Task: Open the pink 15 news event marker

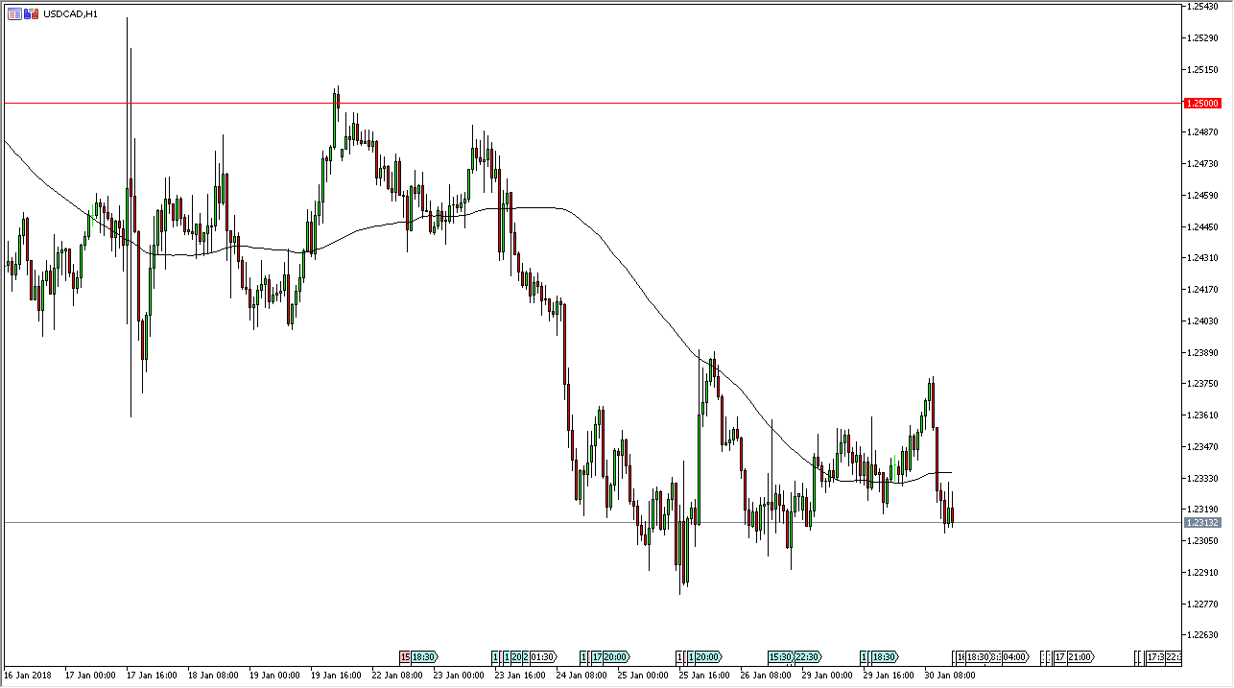Action: [405, 657]
